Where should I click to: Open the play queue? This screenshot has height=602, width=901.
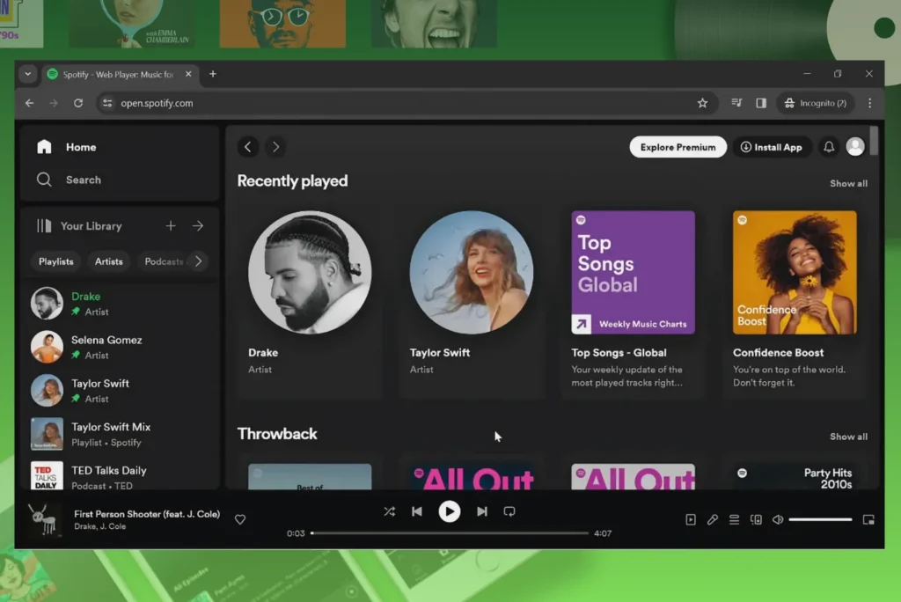click(x=735, y=519)
